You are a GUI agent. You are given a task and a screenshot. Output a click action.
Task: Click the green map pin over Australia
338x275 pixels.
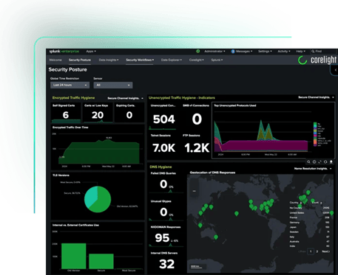click(x=216, y=237)
